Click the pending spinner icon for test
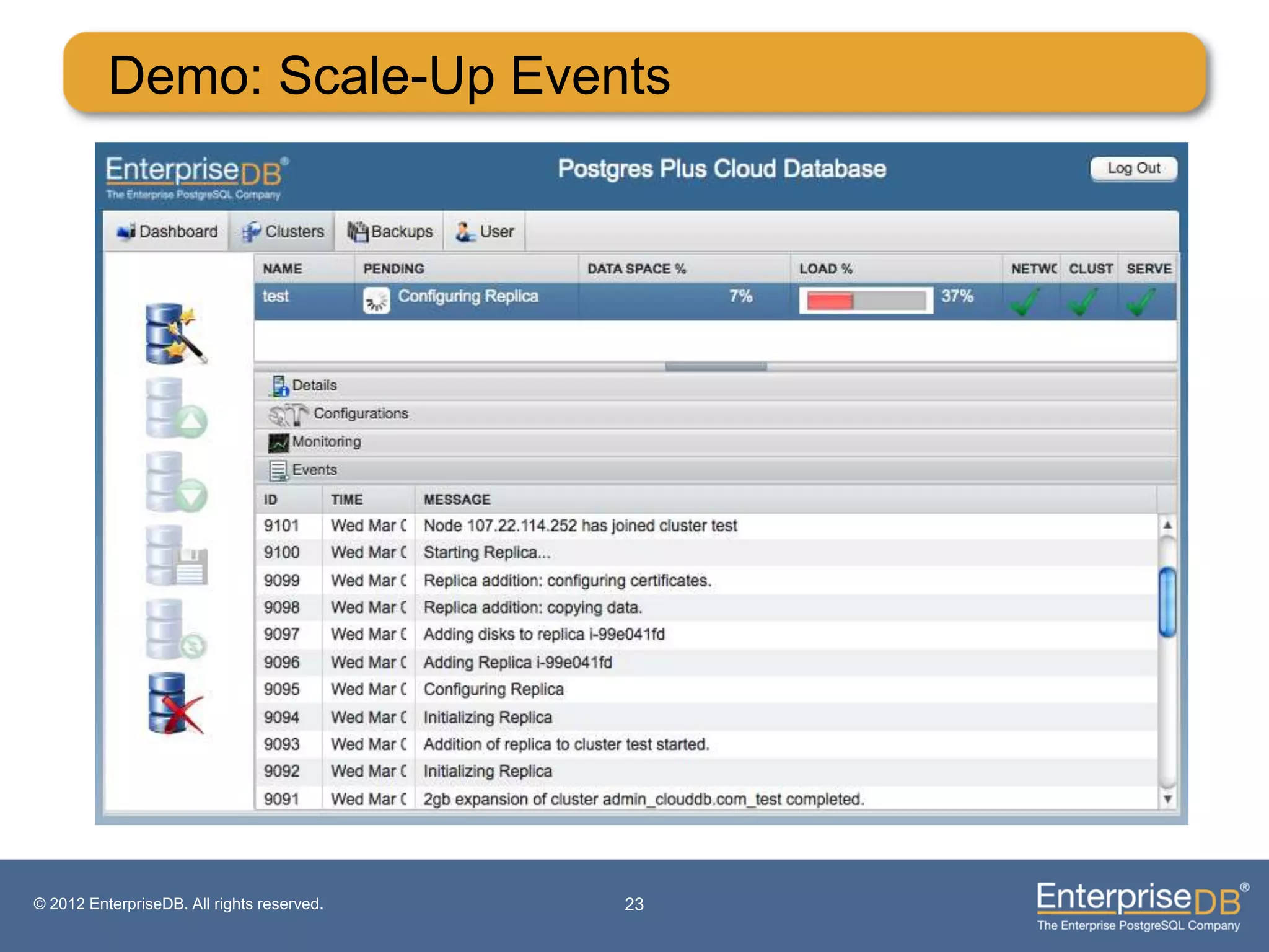1269x952 pixels. click(x=376, y=301)
